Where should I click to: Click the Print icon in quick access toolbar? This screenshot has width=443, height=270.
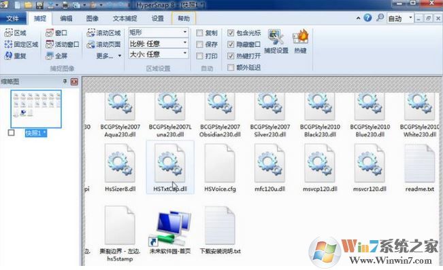click(x=65, y=5)
